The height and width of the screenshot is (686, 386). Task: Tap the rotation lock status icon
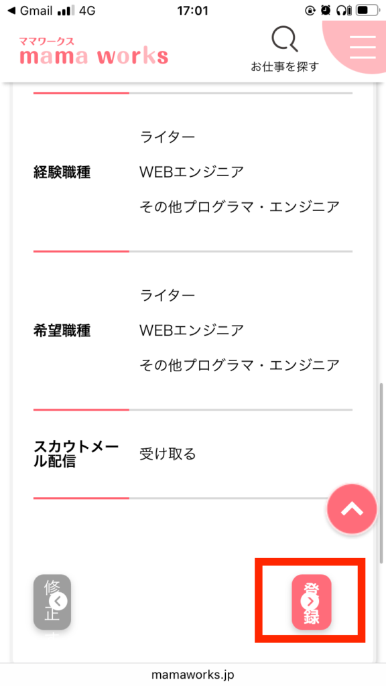click(x=310, y=11)
